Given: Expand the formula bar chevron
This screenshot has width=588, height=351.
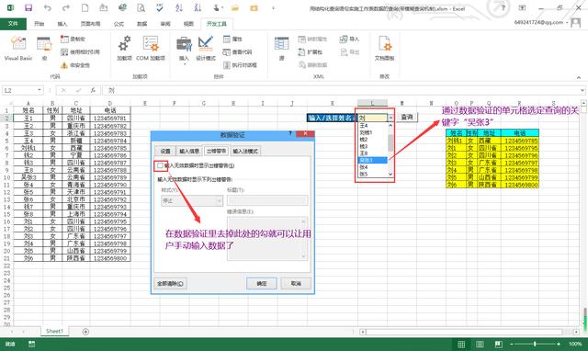Looking at the screenshot, I should [582, 90].
